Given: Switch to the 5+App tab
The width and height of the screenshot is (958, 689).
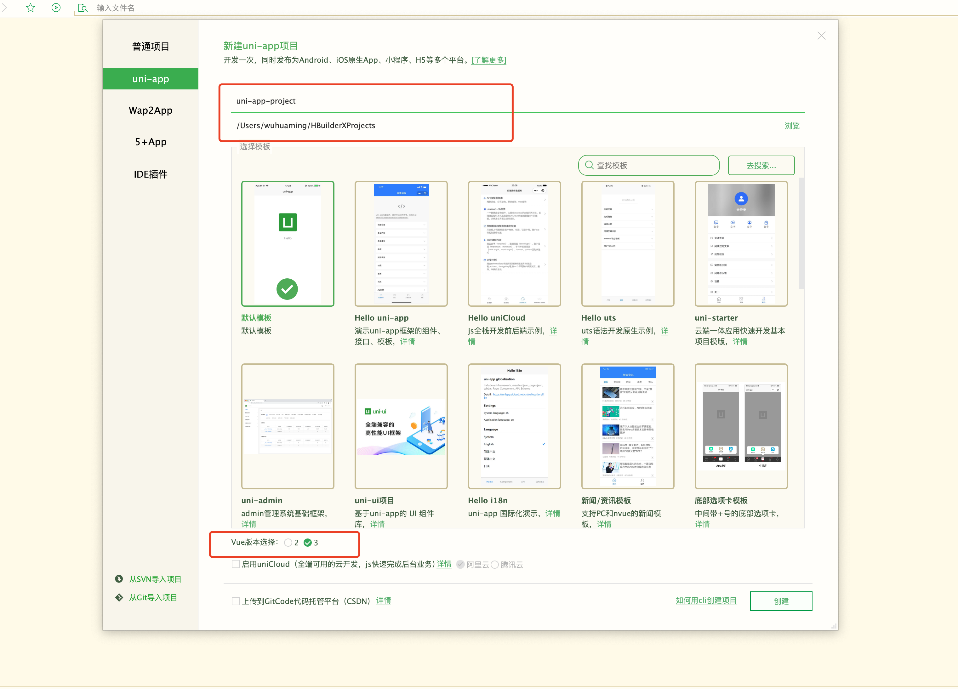Looking at the screenshot, I should point(150,142).
